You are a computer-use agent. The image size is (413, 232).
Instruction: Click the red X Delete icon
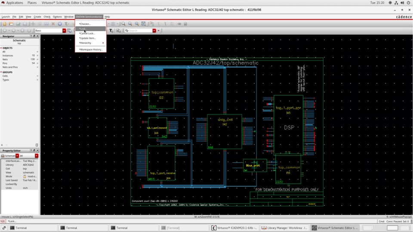[53, 24]
